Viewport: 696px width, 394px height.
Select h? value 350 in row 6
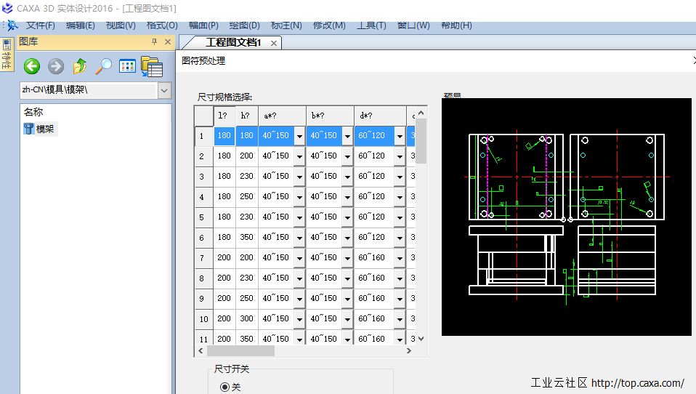point(247,237)
